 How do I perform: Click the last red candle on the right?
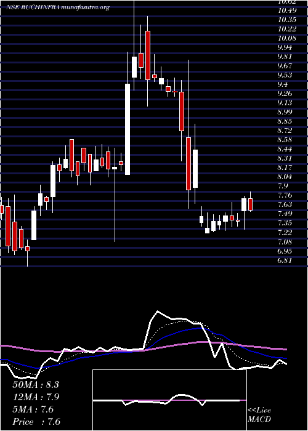pyautogui.click(x=250, y=204)
